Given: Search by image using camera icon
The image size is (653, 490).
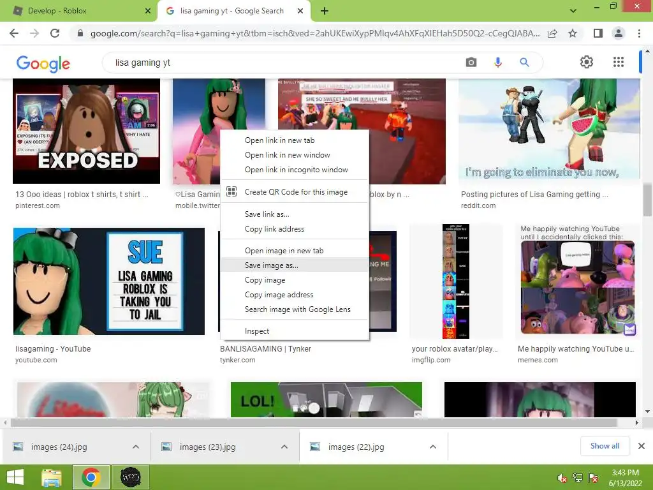Looking at the screenshot, I should [471, 63].
